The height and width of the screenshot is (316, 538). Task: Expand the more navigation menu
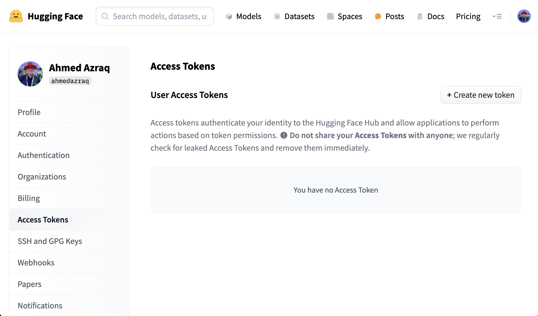pos(497,16)
